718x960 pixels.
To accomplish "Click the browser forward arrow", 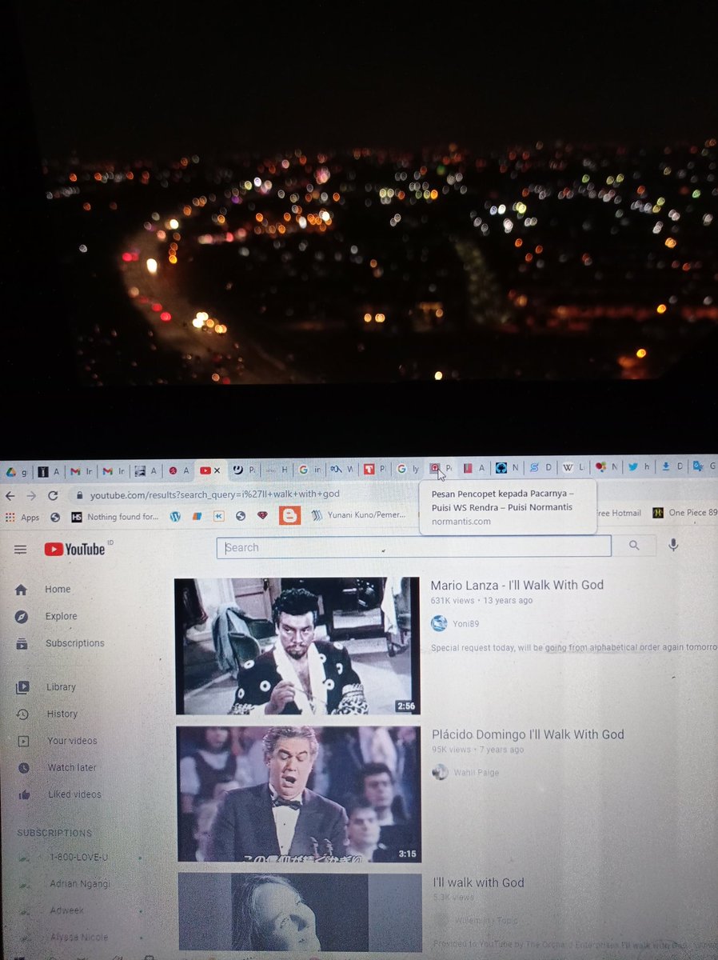I will (30, 496).
